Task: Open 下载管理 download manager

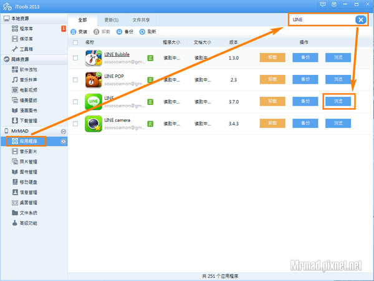Action: coord(24,121)
